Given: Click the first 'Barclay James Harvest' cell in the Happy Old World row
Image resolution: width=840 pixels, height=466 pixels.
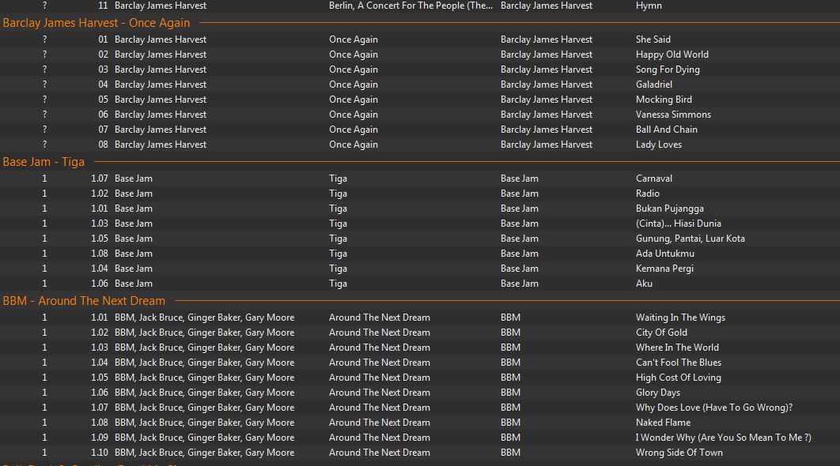Looking at the screenshot, I should pyautogui.click(x=161, y=54).
